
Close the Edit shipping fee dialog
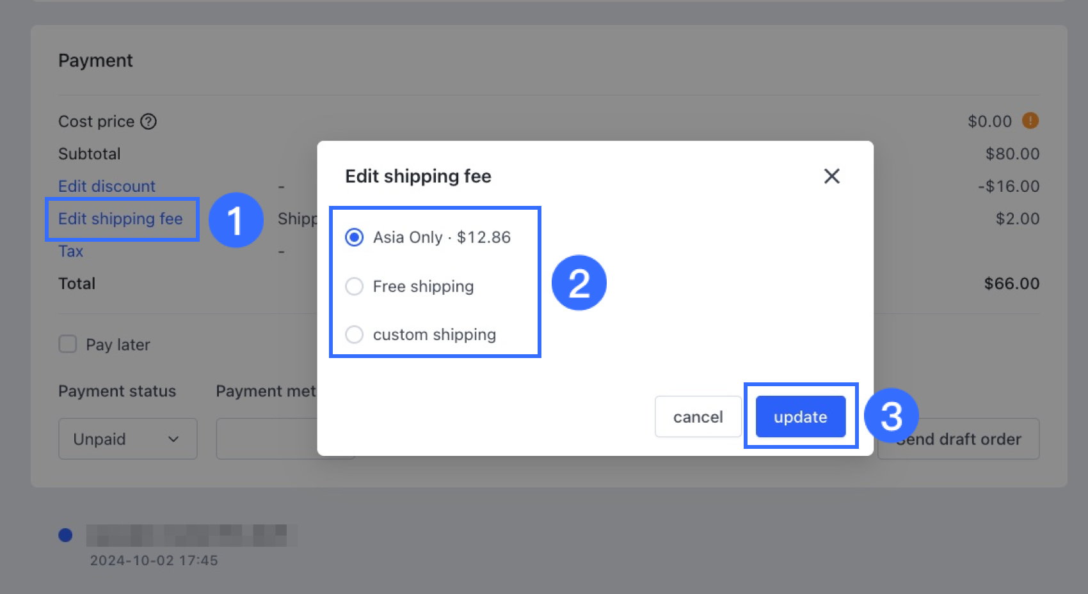tap(831, 176)
